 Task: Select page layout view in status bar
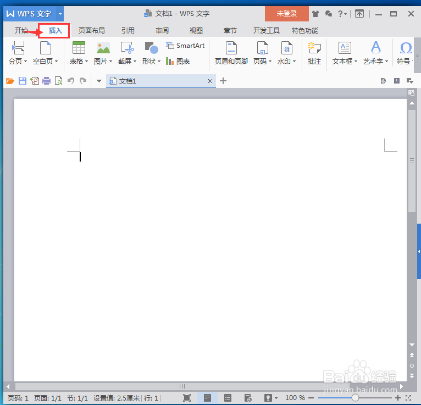[207, 398]
